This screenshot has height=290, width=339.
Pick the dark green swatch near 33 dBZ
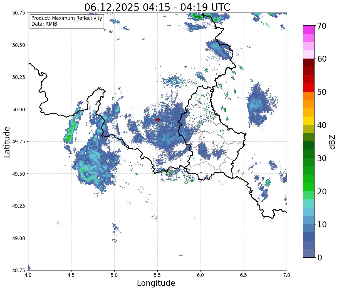click(309, 146)
